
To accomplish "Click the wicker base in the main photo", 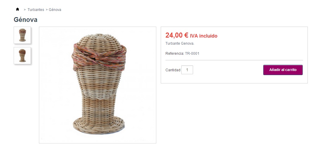I will coord(99,125).
